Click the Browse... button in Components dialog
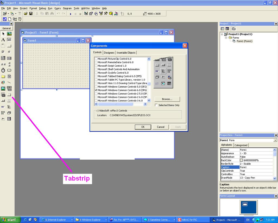Viewport: 278px width, 223px height. click(x=167, y=99)
